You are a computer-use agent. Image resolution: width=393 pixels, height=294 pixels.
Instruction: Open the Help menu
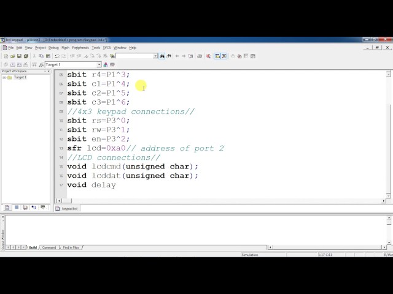pyautogui.click(x=133, y=48)
